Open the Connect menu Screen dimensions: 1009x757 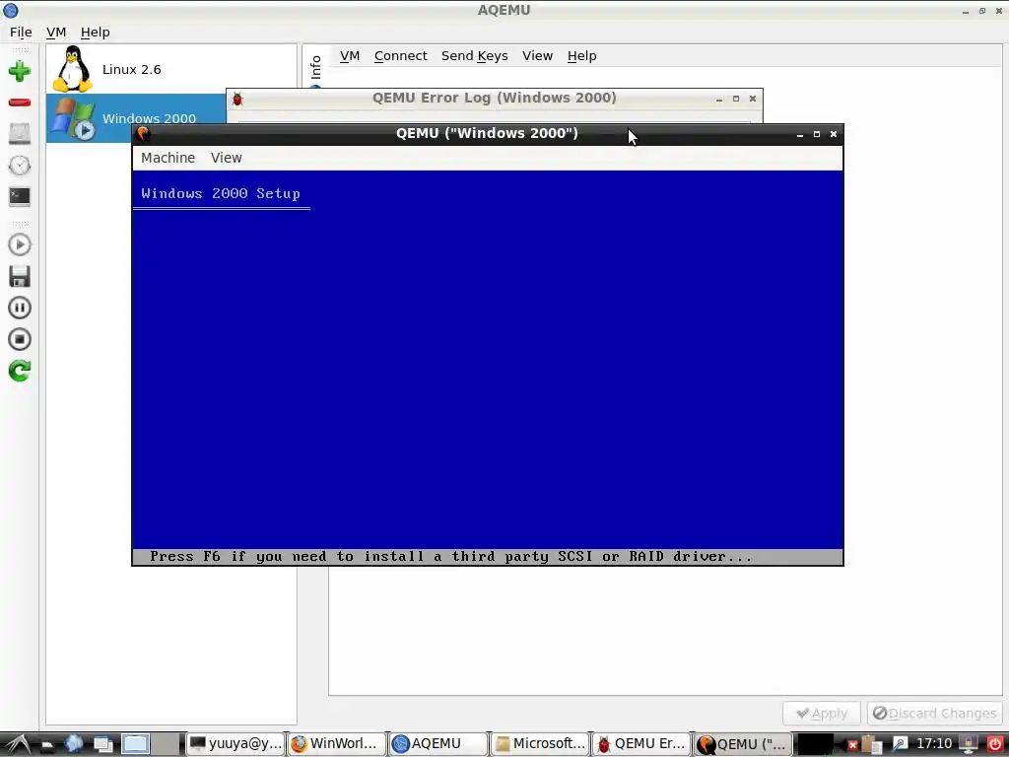tap(400, 56)
